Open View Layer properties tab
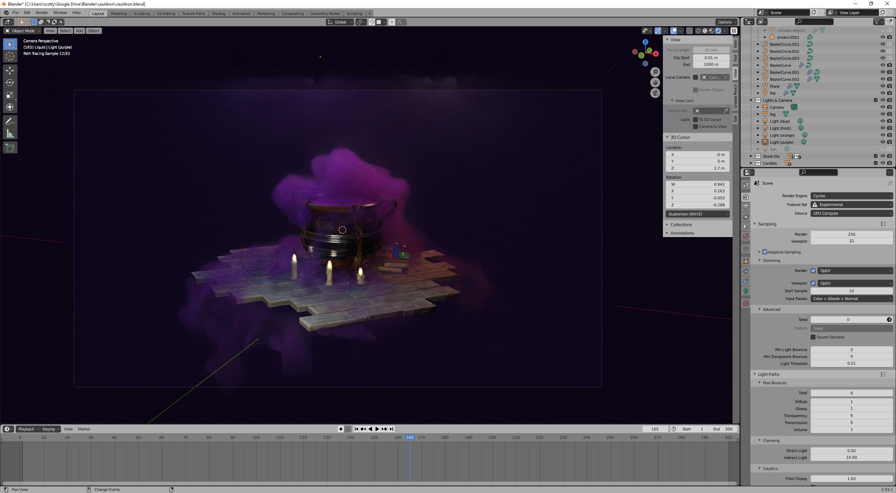This screenshot has width=896, height=493. point(746,216)
